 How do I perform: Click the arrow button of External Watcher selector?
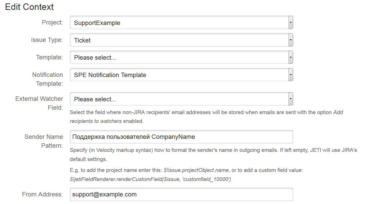point(291,99)
